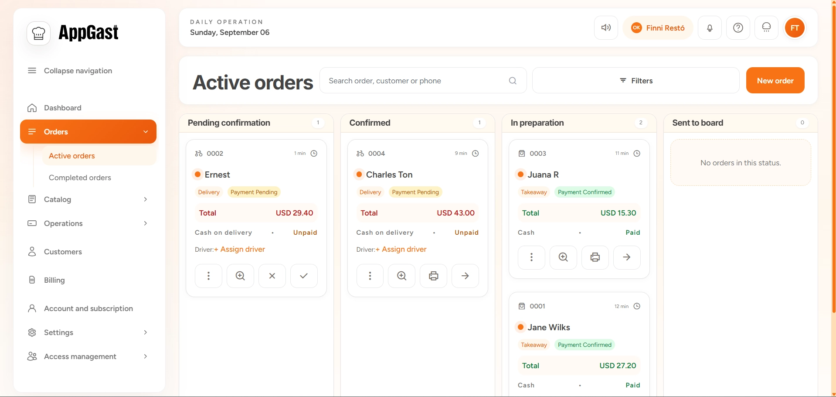Expand the Access management menu
The height and width of the screenshot is (397, 836).
coord(88,356)
